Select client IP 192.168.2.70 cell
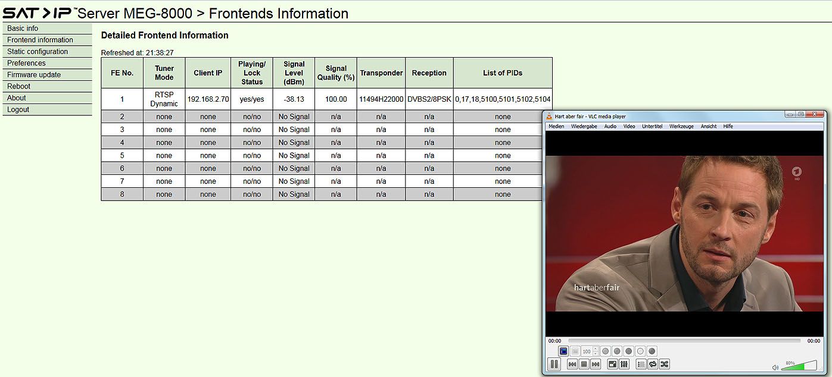This screenshot has height=377, width=832. [x=208, y=99]
